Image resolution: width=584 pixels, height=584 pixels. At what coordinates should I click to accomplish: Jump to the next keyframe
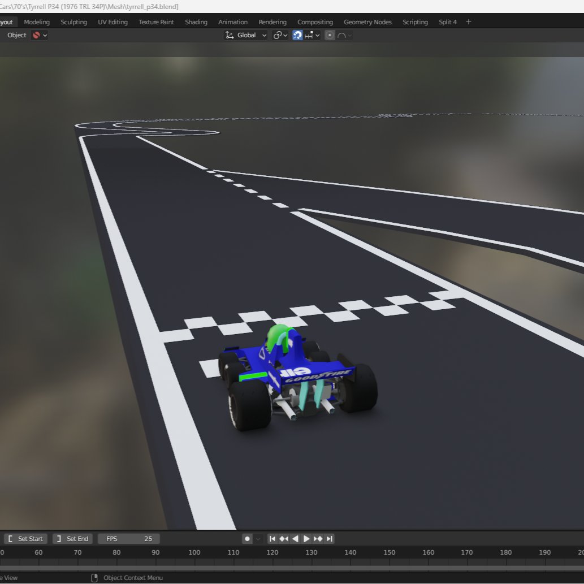[x=318, y=539]
